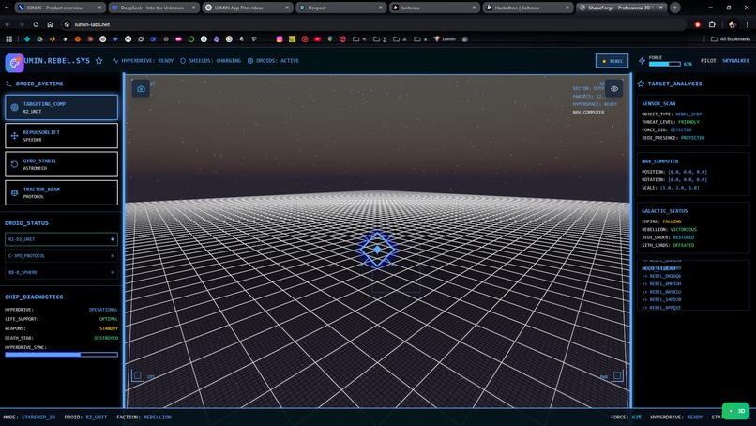
Task: Click the camera snapshot icon in viewport
Action: pyautogui.click(x=141, y=89)
